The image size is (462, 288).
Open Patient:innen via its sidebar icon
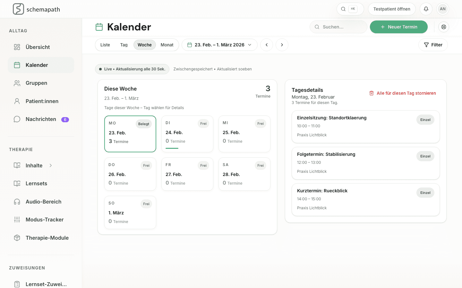click(17, 101)
